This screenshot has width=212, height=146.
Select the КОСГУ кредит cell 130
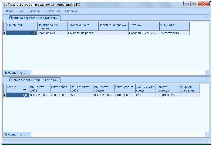[145, 95]
